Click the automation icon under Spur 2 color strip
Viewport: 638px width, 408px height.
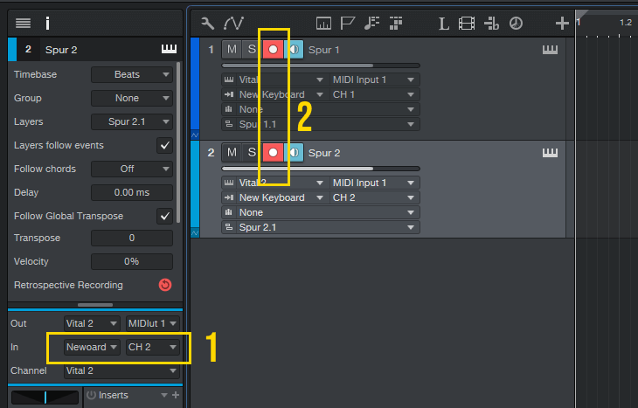tap(195, 232)
